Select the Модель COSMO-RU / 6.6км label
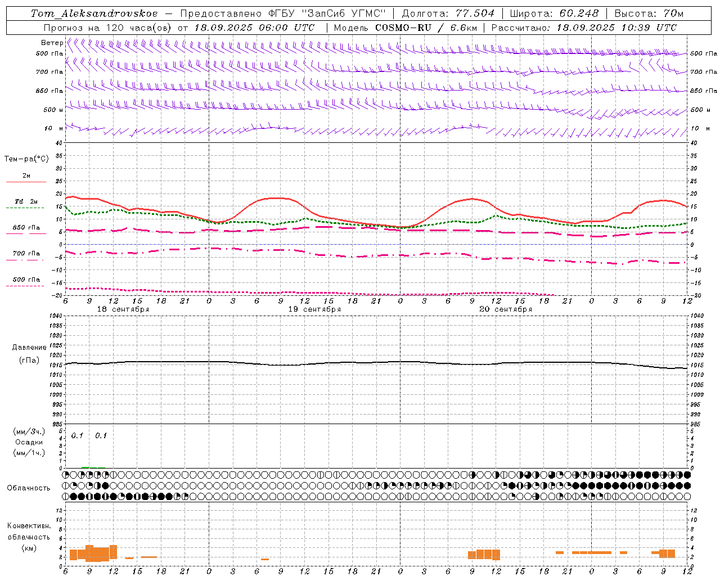The image size is (720, 576). (x=405, y=28)
